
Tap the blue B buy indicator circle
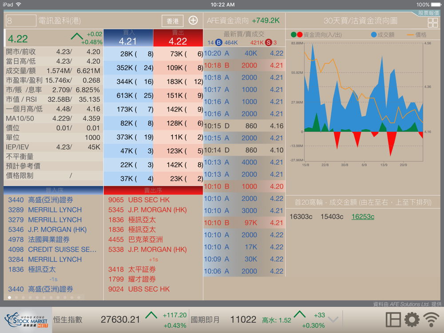[218, 43]
